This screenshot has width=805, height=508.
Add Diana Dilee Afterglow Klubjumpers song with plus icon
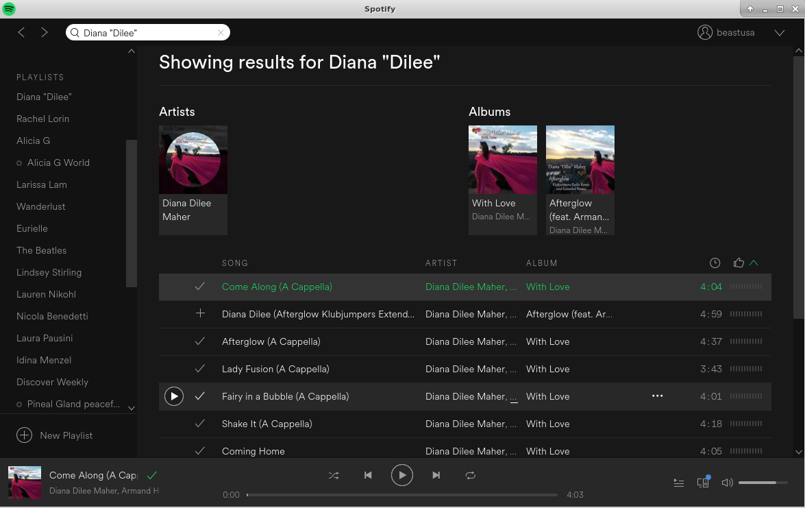click(200, 313)
